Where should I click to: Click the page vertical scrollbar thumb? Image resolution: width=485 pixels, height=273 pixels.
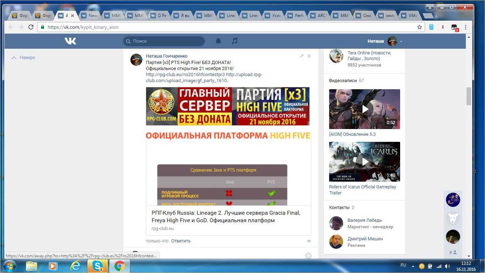[x=469, y=96]
